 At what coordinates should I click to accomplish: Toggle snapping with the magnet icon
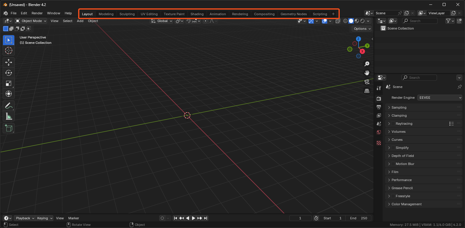point(189,21)
